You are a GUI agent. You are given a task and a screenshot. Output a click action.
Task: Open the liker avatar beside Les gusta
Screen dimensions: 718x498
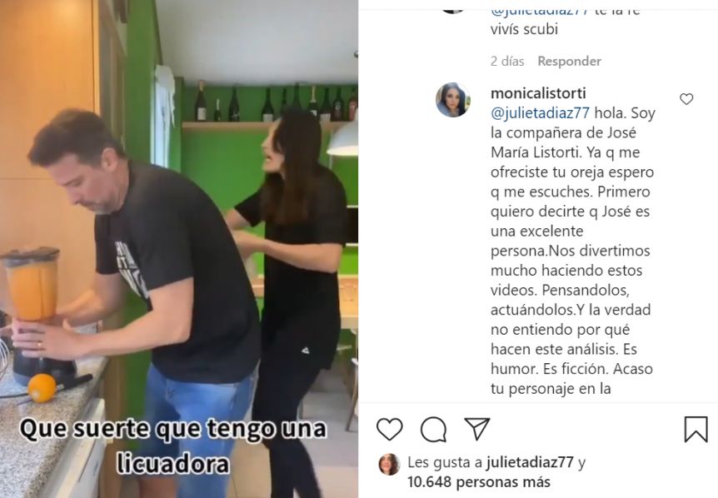click(389, 464)
